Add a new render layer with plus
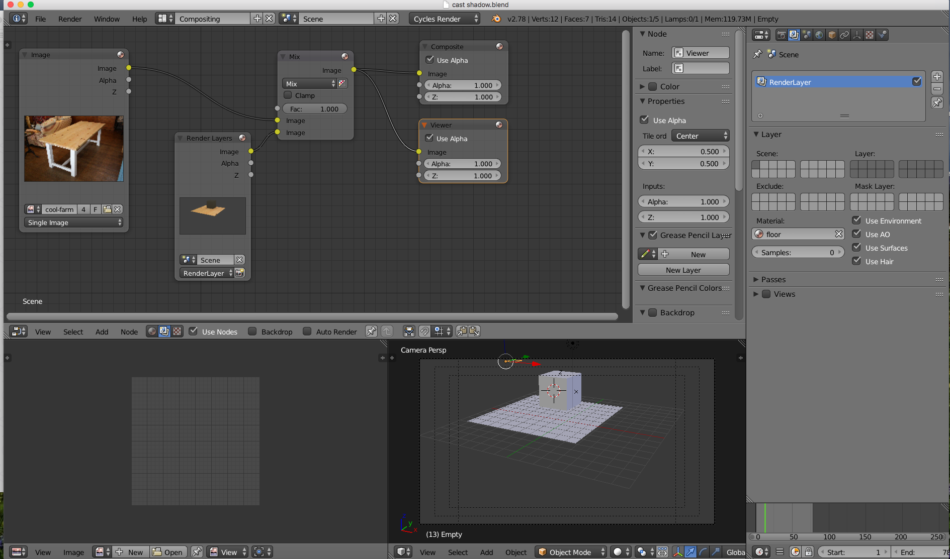The image size is (950, 559). pos(937,76)
